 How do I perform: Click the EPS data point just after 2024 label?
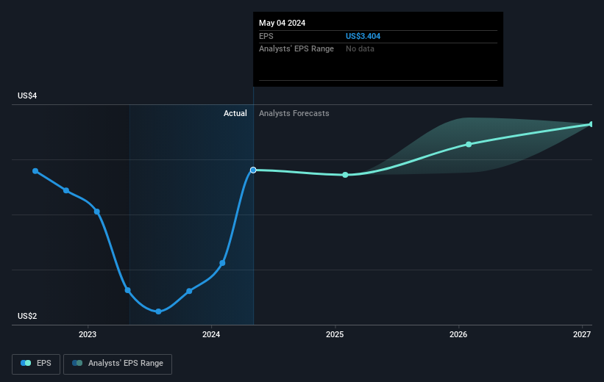coord(222,263)
